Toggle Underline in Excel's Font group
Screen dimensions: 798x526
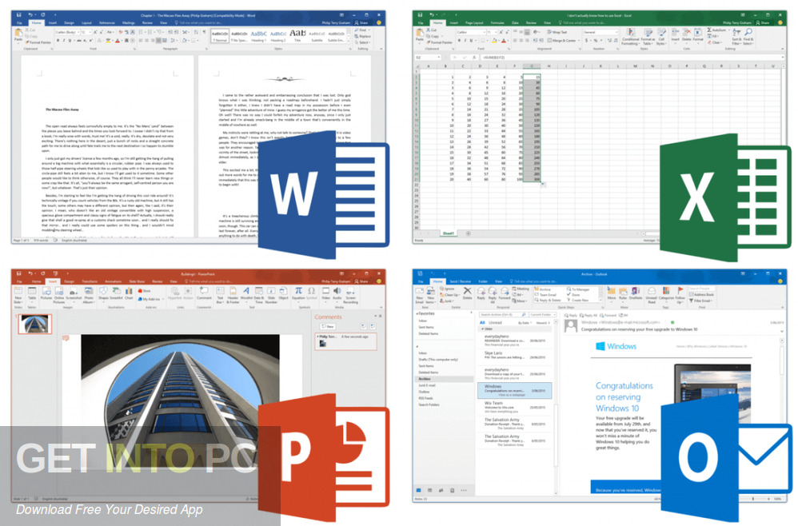(471, 41)
